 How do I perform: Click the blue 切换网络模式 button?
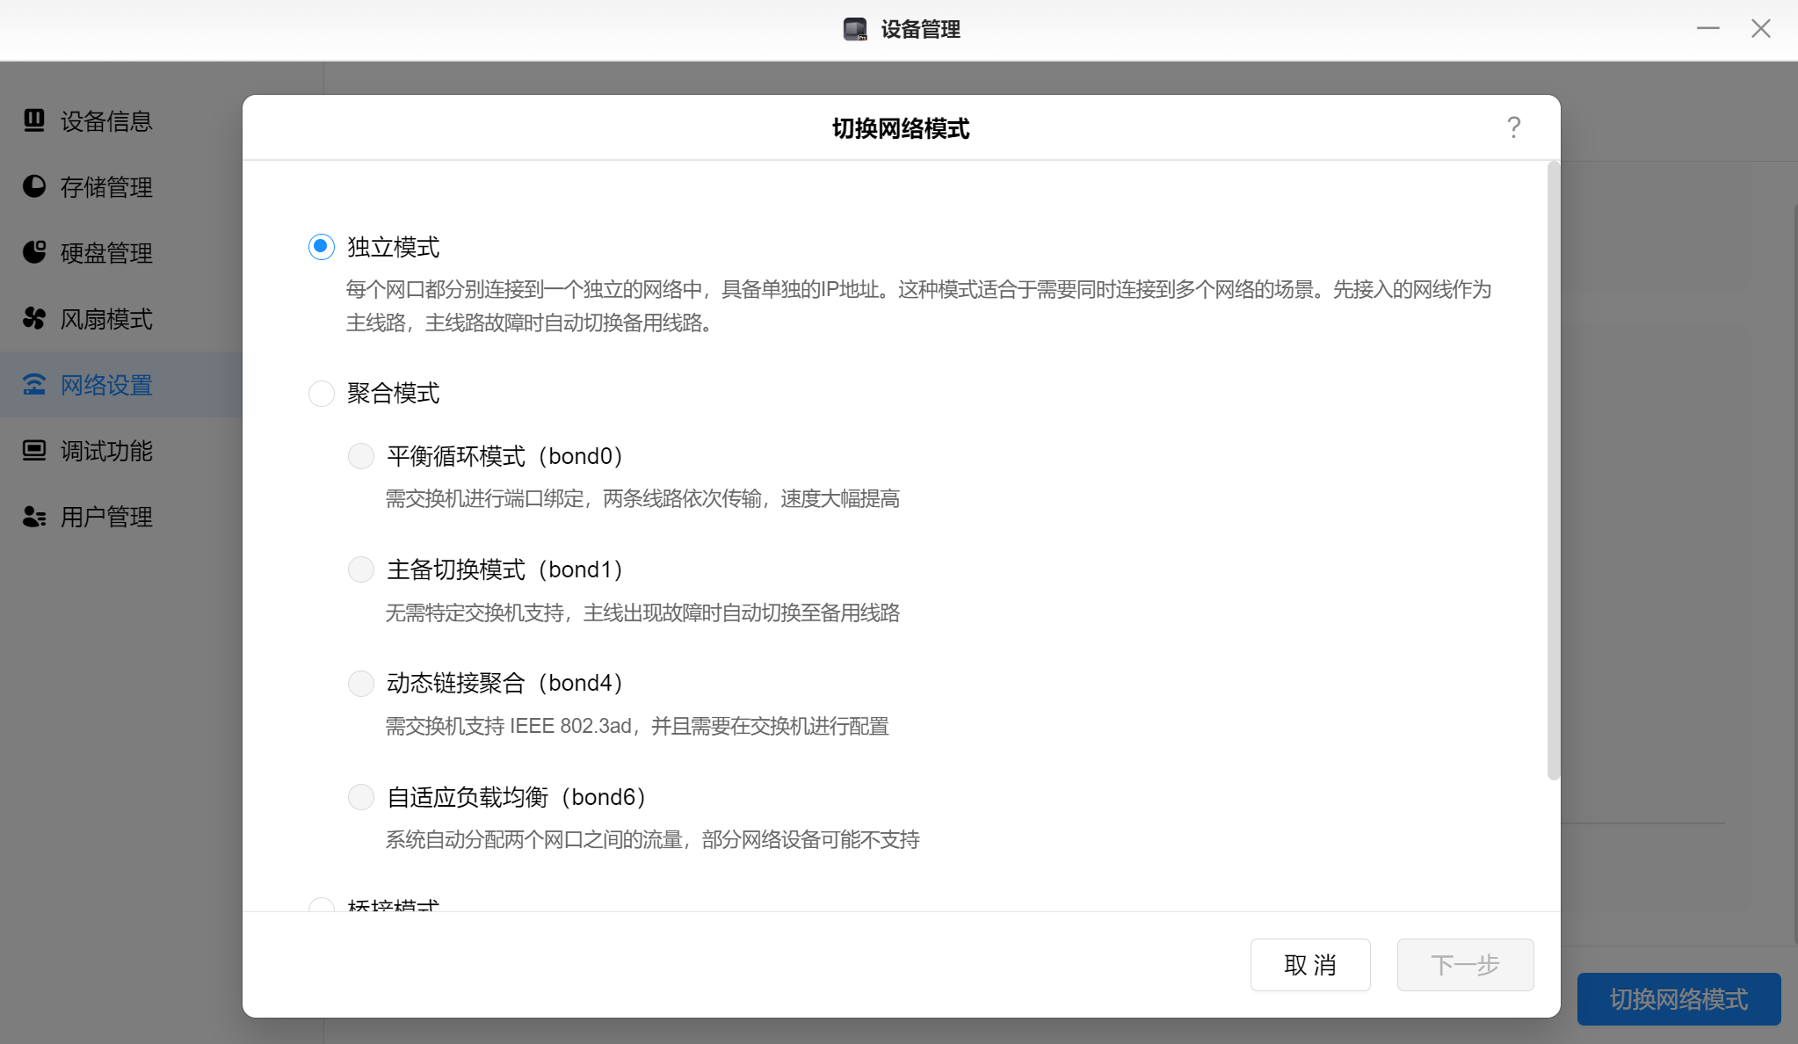[1678, 999]
